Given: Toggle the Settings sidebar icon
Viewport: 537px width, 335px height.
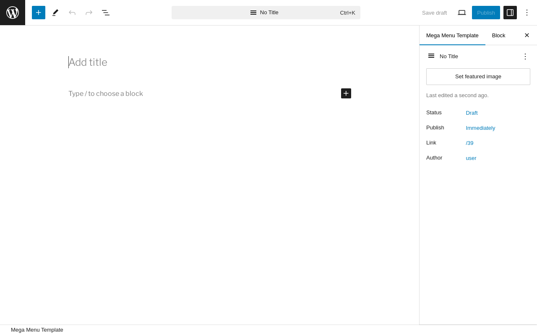Looking at the screenshot, I should pyautogui.click(x=510, y=13).
